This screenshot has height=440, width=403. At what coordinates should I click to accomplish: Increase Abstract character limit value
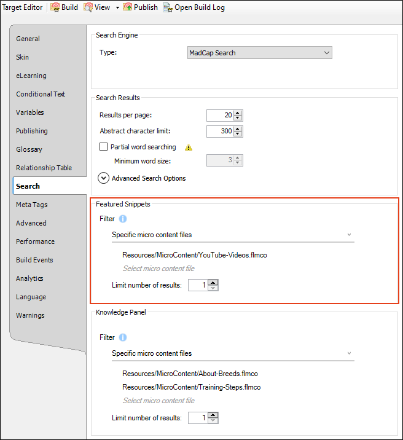click(x=238, y=129)
